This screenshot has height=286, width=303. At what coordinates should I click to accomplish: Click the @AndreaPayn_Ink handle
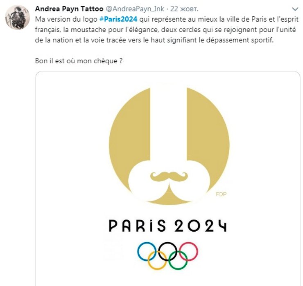(x=132, y=9)
